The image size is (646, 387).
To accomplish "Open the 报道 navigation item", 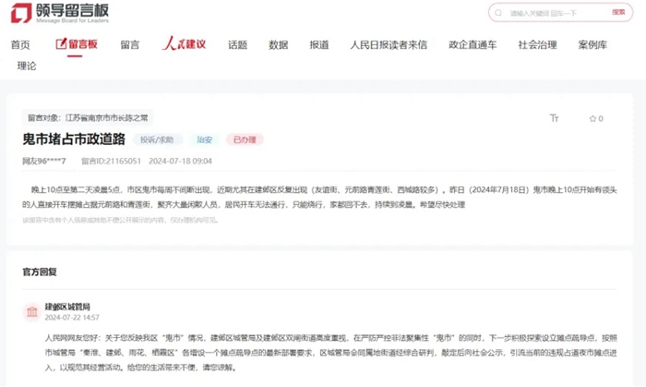I will point(319,44).
